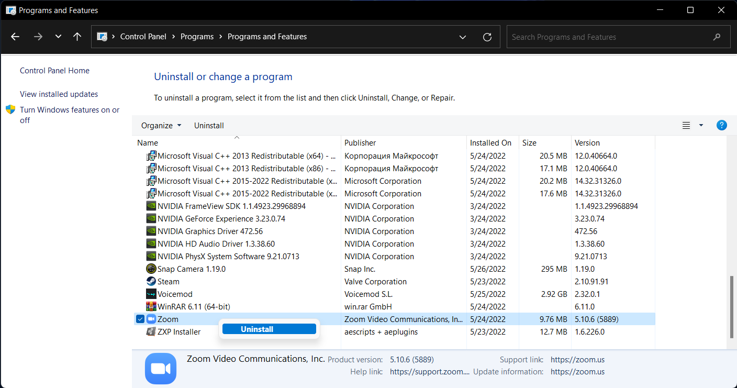Uncheck the Zoom row checkbox
Image resolution: width=737 pixels, height=388 pixels.
pyautogui.click(x=140, y=319)
